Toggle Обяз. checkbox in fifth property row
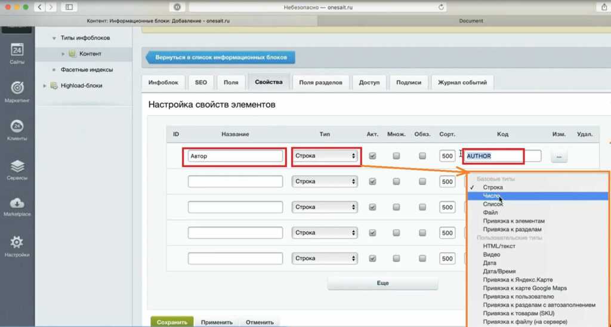Screen dimensions: 611x327 [x=422, y=258]
